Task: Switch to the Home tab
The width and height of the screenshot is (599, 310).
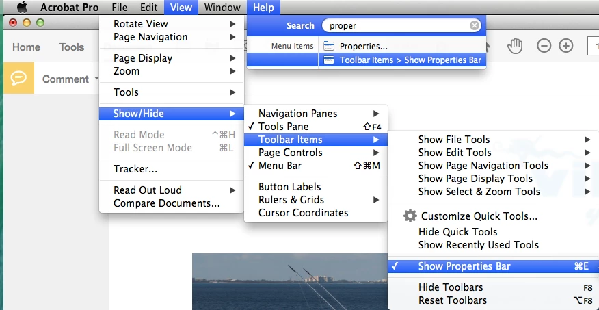Action: tap(27, 47)
